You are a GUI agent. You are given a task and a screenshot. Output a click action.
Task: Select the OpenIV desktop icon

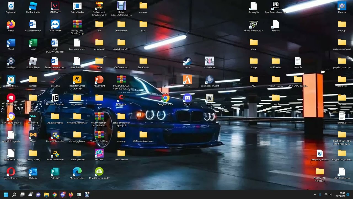[210, 100]
